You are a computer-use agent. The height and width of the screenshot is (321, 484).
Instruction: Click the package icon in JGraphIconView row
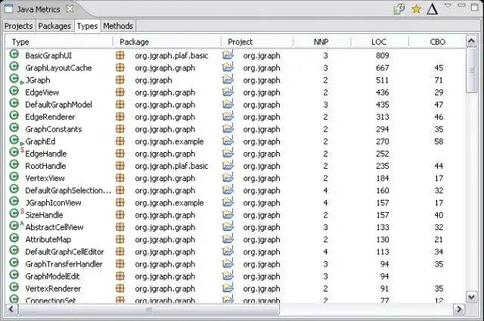(x=120, y=202)
